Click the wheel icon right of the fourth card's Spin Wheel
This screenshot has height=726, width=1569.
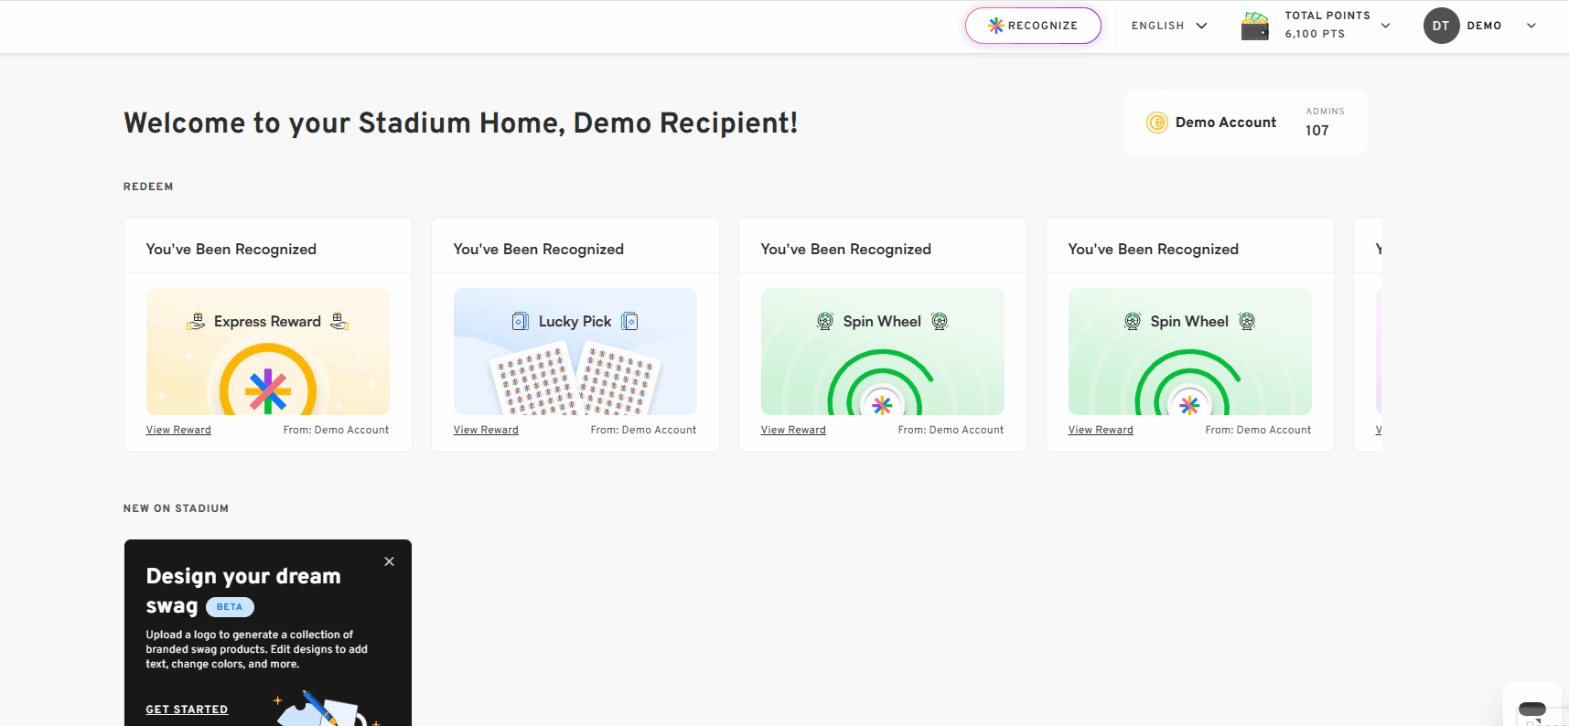point(1247,321)
